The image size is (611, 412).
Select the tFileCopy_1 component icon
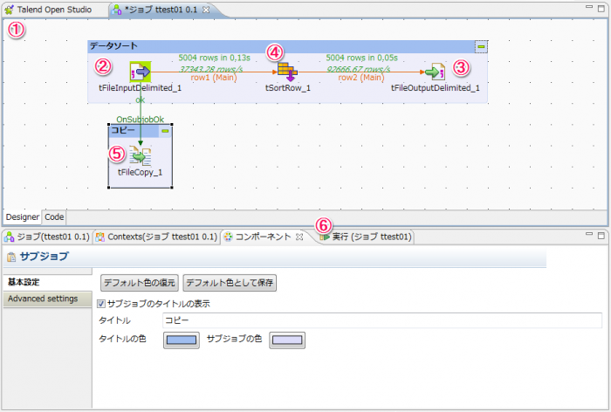[141, 155]
